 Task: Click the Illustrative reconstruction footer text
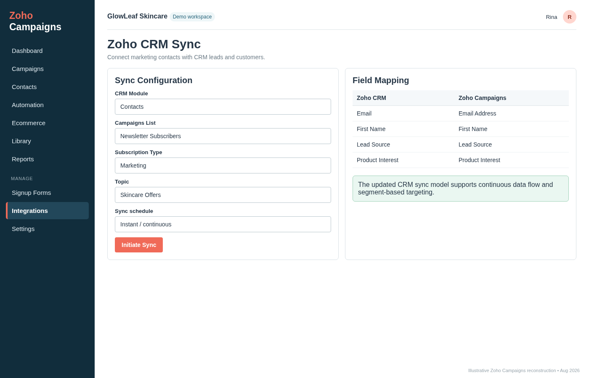(524, 370)
